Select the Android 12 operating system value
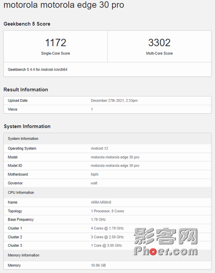 (99, 148)
